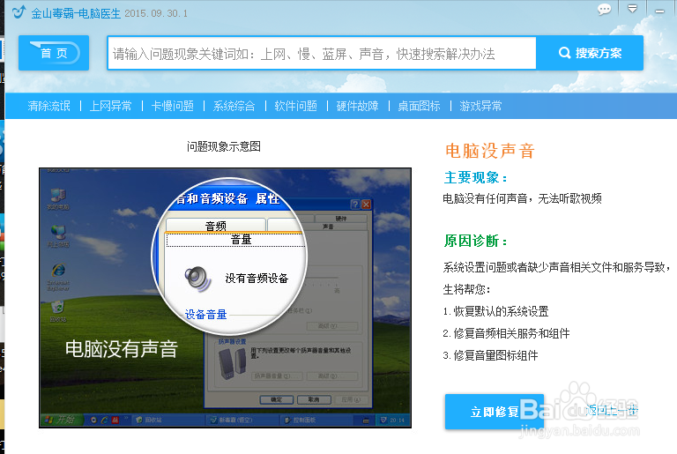Go to 首页 home button
The height and width of the screenshot is (454, 677).
tap(54, 53)
